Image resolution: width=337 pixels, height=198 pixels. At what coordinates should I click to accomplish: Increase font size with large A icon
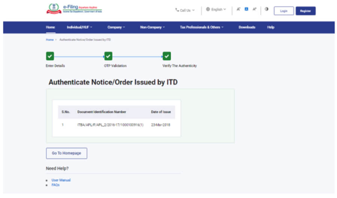coord(255,10)
